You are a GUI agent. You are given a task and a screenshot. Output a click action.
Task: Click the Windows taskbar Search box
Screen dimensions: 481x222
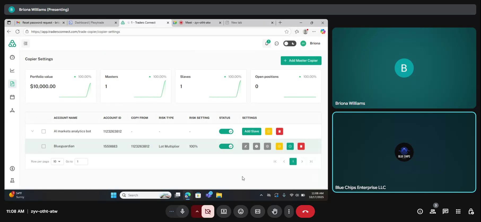point(146,195)
